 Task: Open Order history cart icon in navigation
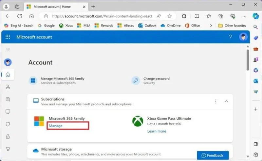8,149
